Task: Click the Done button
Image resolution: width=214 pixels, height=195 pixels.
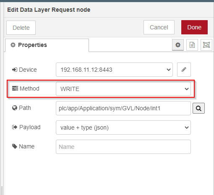Action: (194, 27)
